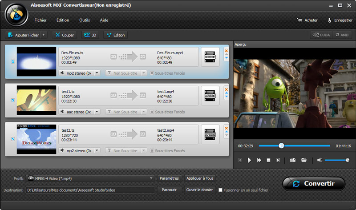Open output format icon for test1.mp4
The height and width of the screenshot is (210, 356).
[x=210, y=96]
